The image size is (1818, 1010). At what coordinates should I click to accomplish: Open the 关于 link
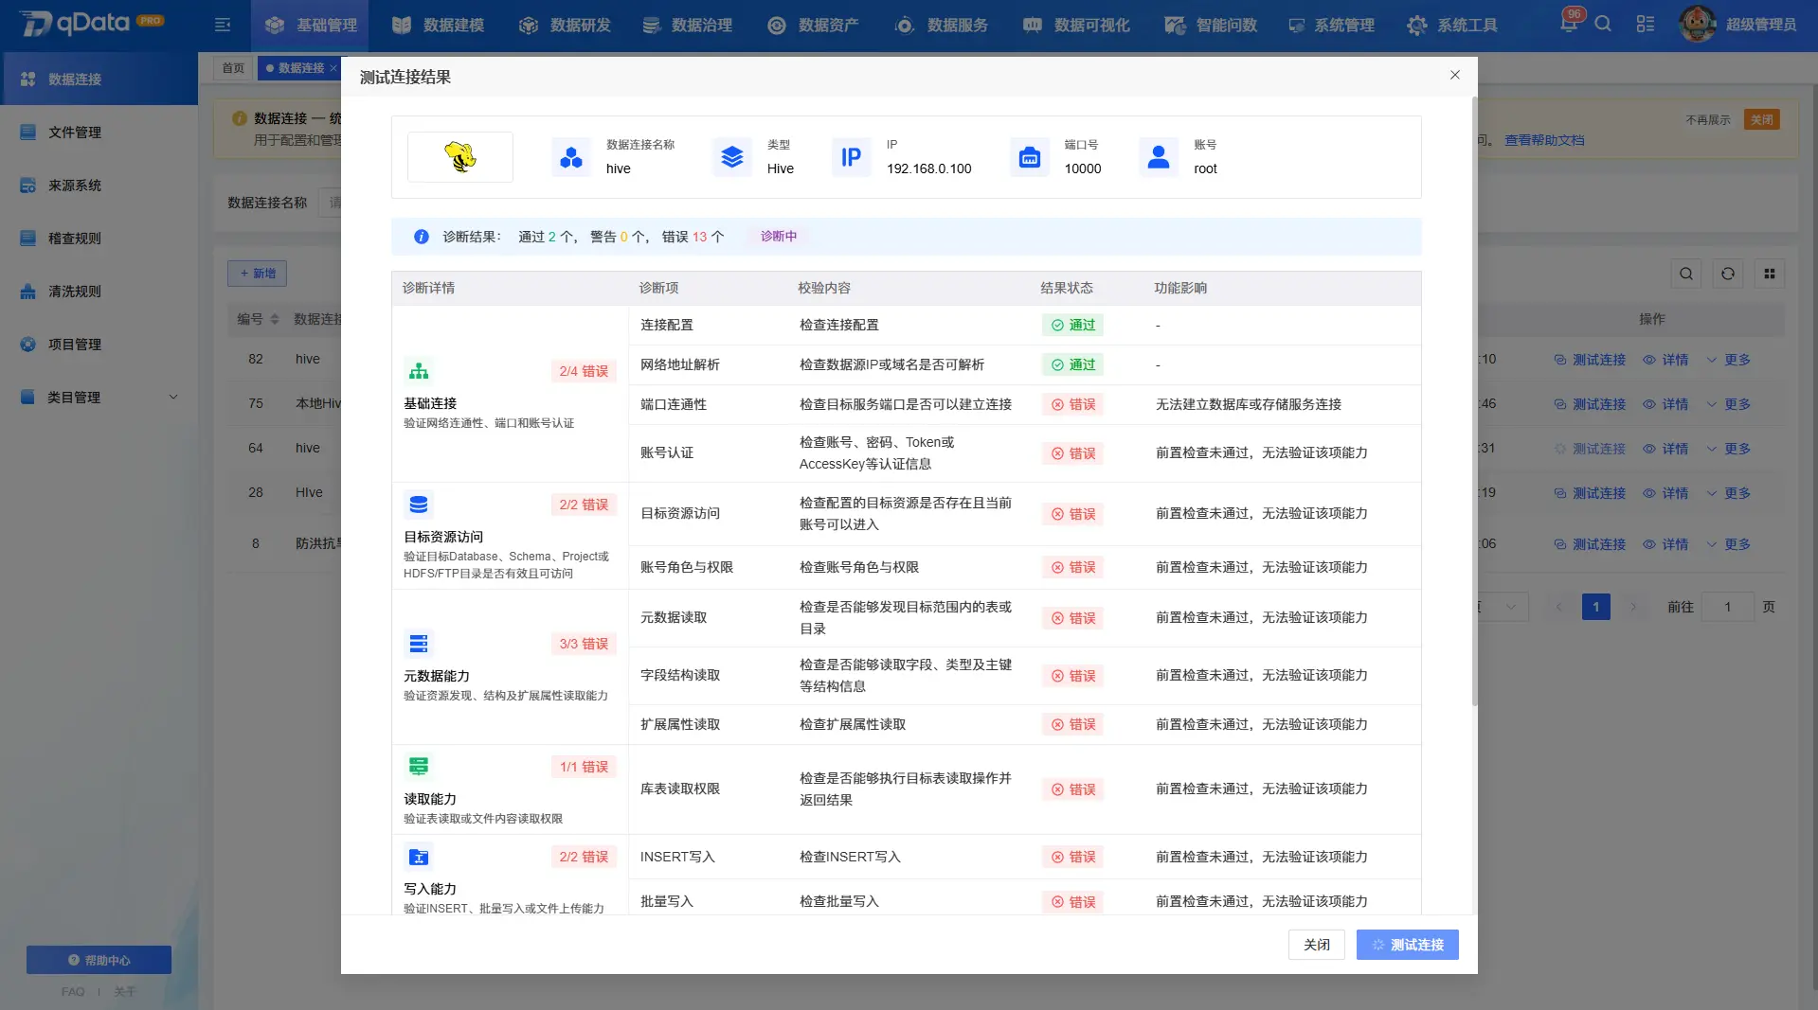click(124, 992)
